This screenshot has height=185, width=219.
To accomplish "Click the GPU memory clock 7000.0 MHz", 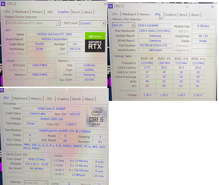I will (x=40, y=74).
